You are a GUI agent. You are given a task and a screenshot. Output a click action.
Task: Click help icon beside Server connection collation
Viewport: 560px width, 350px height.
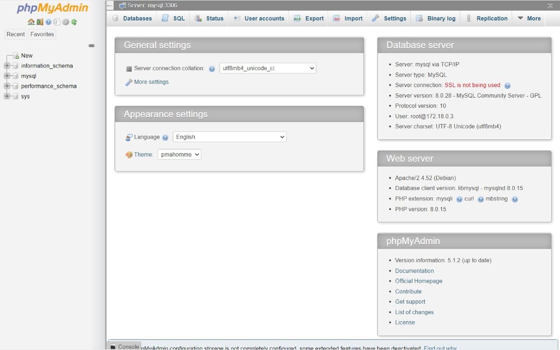pyautogui.click(x=212, y=69)
